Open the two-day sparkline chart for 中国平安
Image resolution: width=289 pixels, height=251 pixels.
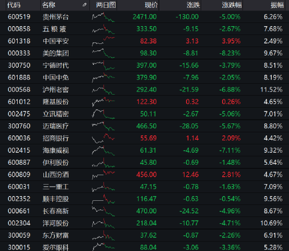coord(104,41)
